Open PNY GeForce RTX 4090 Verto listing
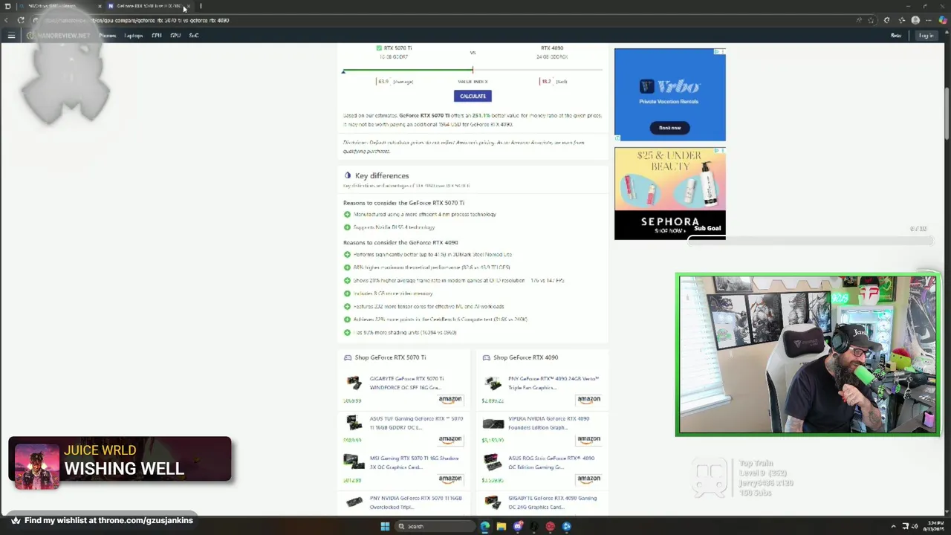The width and height of the screenshot is (951, 535). pyautogui.click(x=554, y=383)
